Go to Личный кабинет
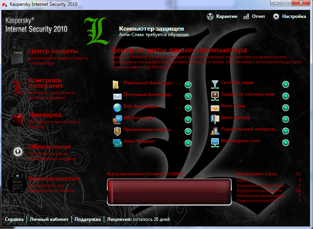Viewport: 313px width, 229px height. click(49, 219)
